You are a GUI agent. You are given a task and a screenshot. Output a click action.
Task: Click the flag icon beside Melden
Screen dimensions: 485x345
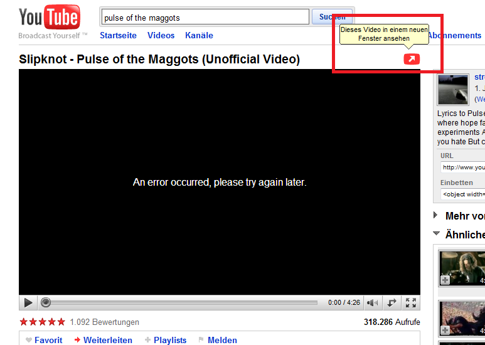tap(201, 340)
